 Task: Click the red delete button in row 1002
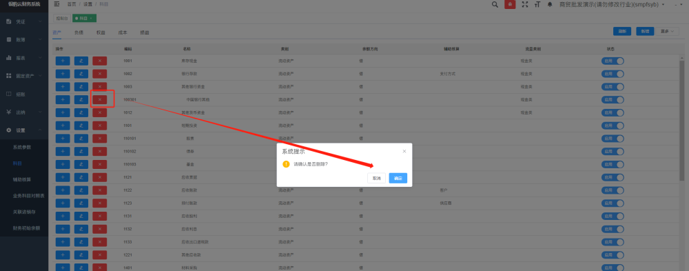[x=100, y=74]
